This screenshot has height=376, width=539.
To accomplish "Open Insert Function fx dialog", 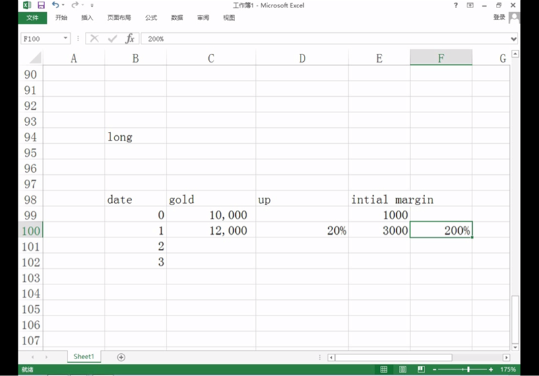I will point(130,39).
